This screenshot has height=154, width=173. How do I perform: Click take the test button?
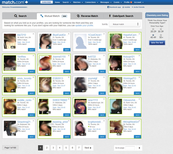(x=157, y=43)
